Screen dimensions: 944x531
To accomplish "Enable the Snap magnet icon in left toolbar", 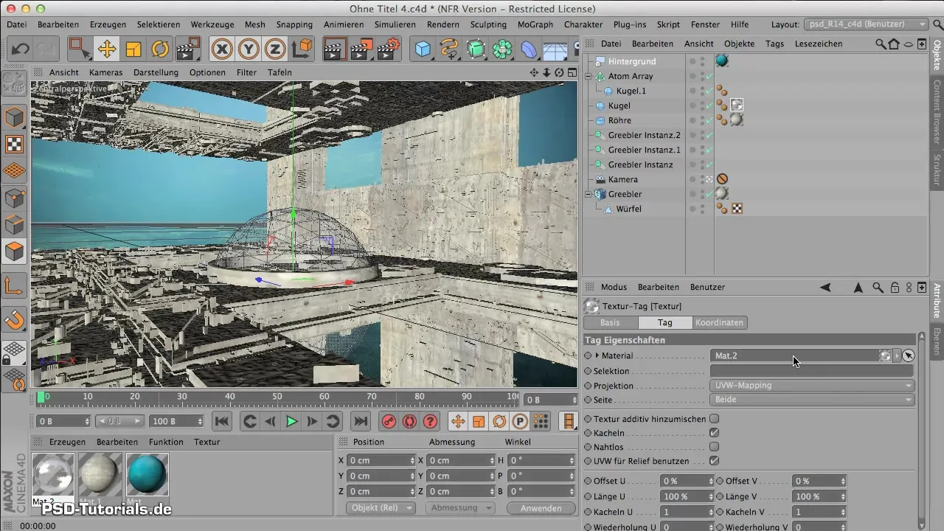I will tap(15, 320).
